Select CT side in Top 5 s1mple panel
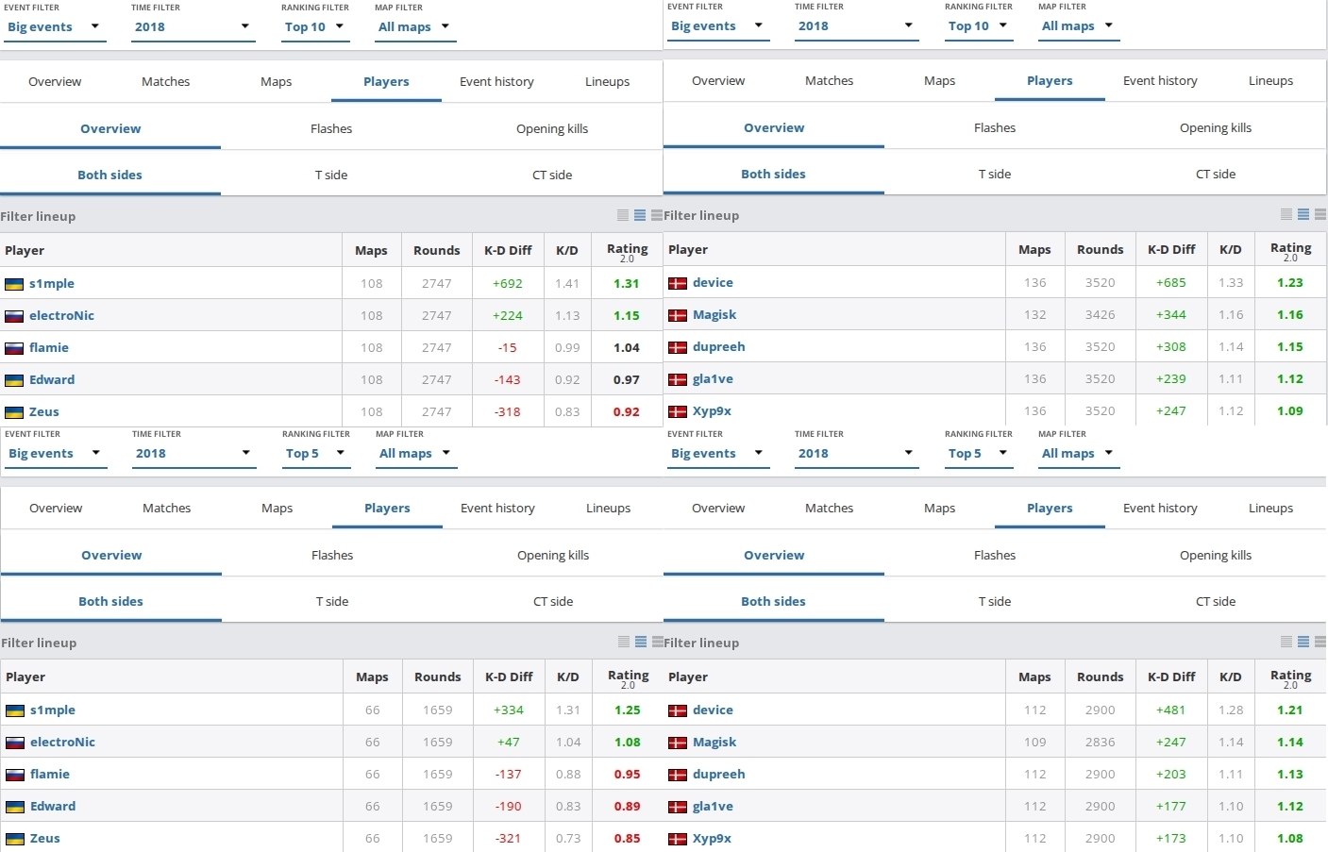Screen dimensions: 1328x852 (x=553, y=602)
